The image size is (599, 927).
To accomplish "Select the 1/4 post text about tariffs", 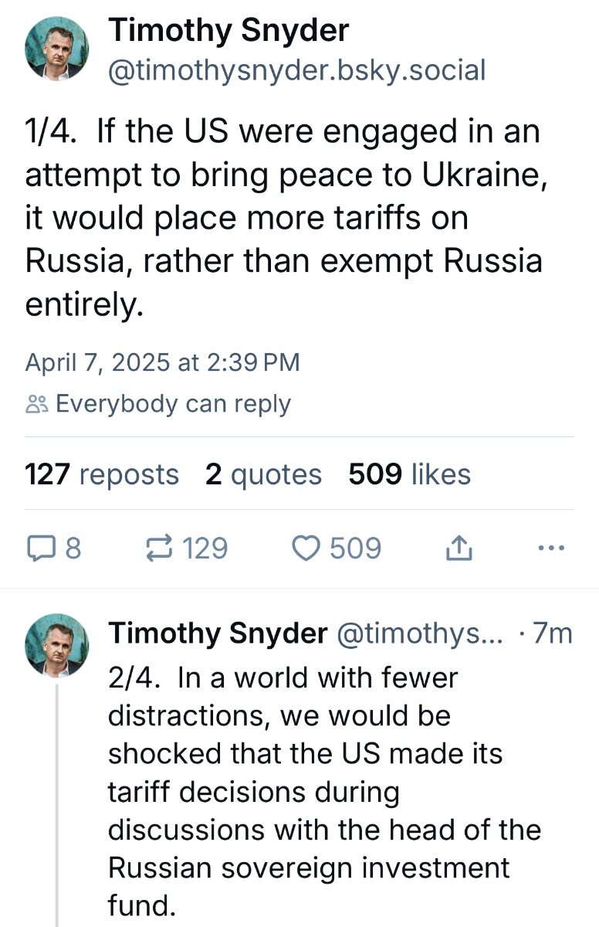I will 283,219.
